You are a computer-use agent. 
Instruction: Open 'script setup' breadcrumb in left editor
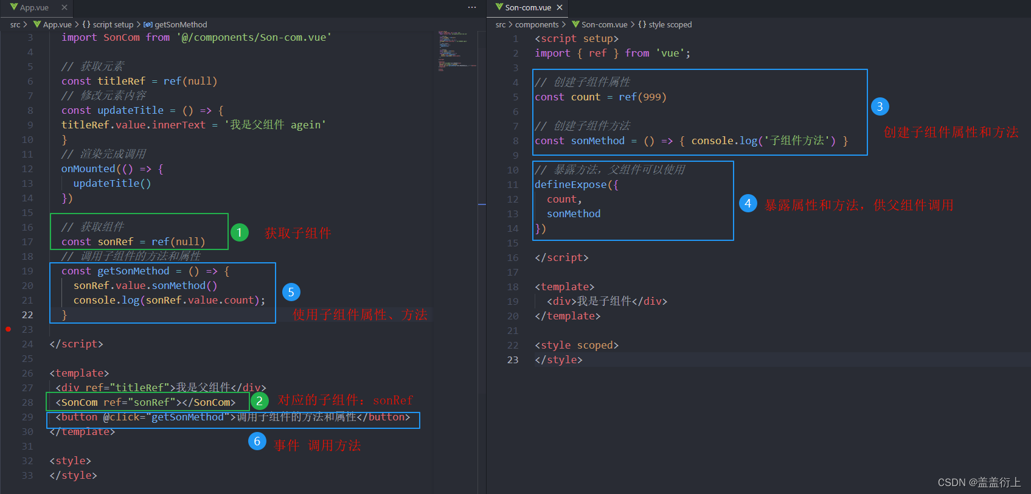tap(113, 25)
